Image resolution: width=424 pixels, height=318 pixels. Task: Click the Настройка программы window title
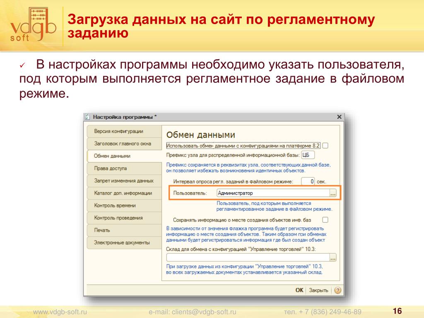click(124, 117)
